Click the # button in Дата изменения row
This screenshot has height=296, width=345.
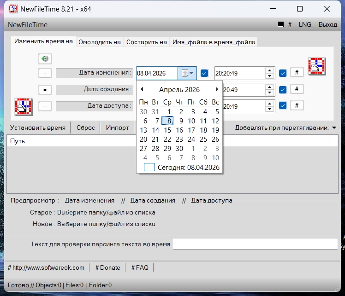tap(297, 72)
